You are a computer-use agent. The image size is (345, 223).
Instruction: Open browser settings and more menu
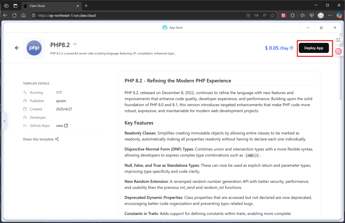point(330,15)
